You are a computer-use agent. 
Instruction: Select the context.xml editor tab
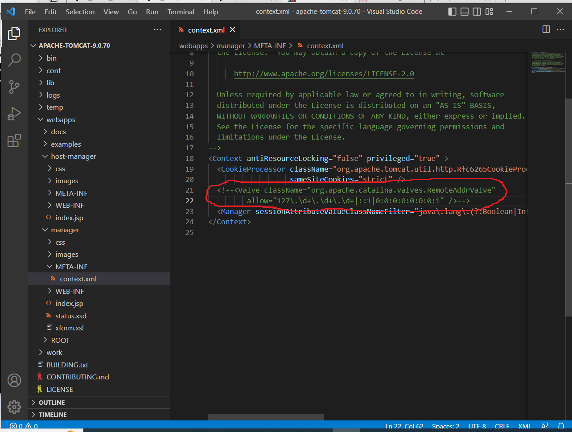tap(206, 30)
